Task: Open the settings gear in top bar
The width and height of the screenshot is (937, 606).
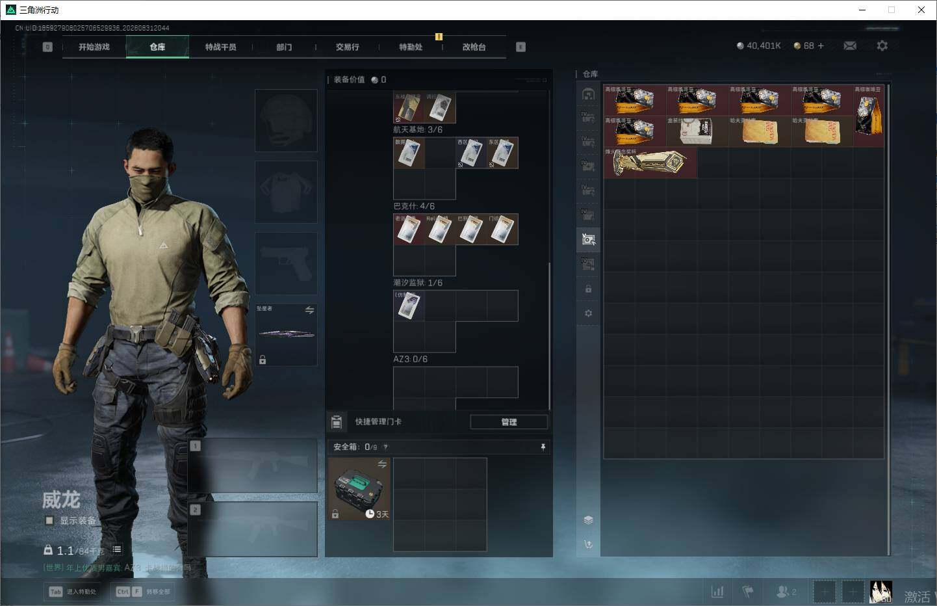Action: (x=882, y=46)
